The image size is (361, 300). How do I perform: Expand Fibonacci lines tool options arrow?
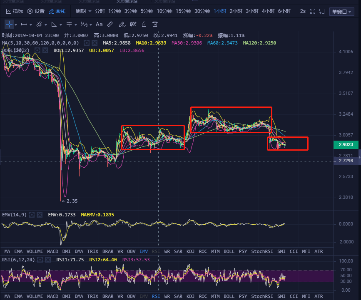(75, 25)
